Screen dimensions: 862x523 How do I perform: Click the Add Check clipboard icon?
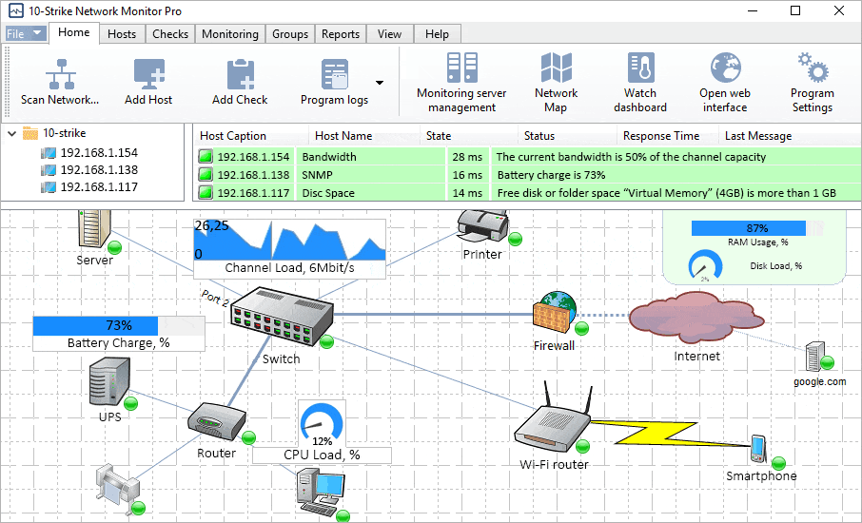(x=241, y=74)
